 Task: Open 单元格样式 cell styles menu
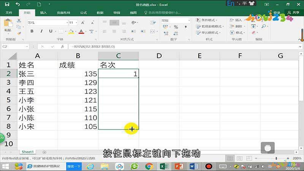(208, 33)
